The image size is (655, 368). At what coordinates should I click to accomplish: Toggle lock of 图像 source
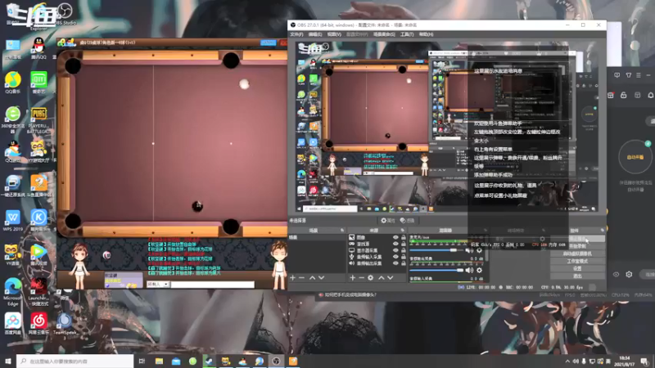pos(403,237)
